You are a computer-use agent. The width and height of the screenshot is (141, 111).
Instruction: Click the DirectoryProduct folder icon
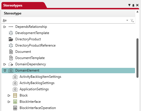11,39
